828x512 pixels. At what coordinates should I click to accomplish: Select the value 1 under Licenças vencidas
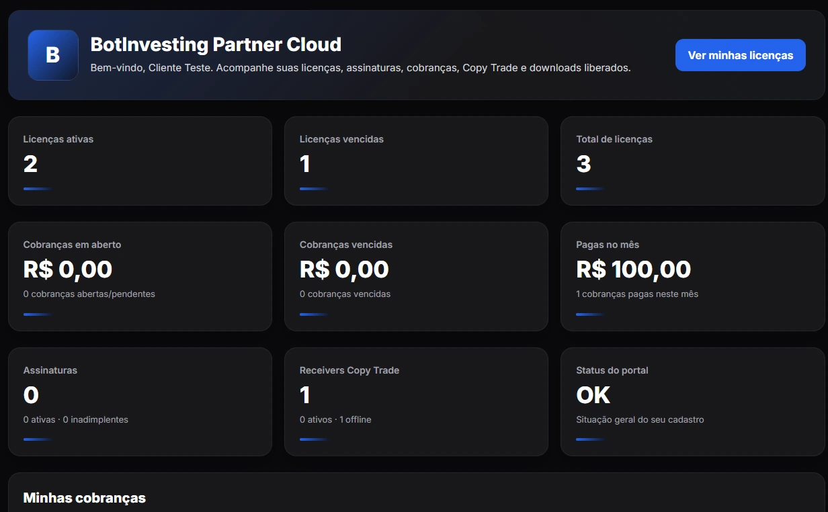[305, 164]
